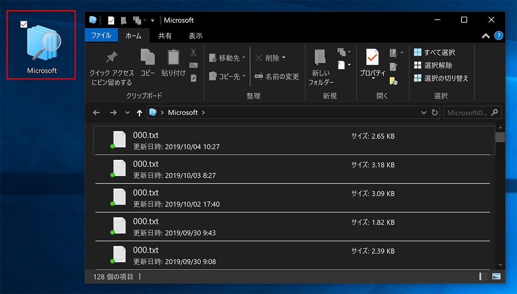Open the コピー先 copy-to dropdown

tap(227, 76)
